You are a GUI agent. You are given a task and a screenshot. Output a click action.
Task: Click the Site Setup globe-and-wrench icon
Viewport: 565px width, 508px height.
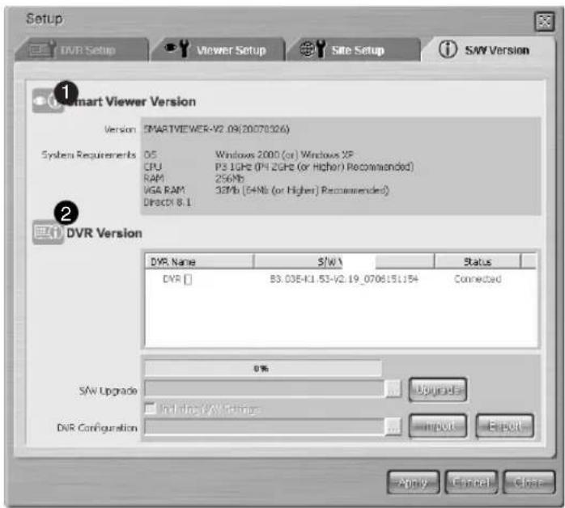[312, 49]
